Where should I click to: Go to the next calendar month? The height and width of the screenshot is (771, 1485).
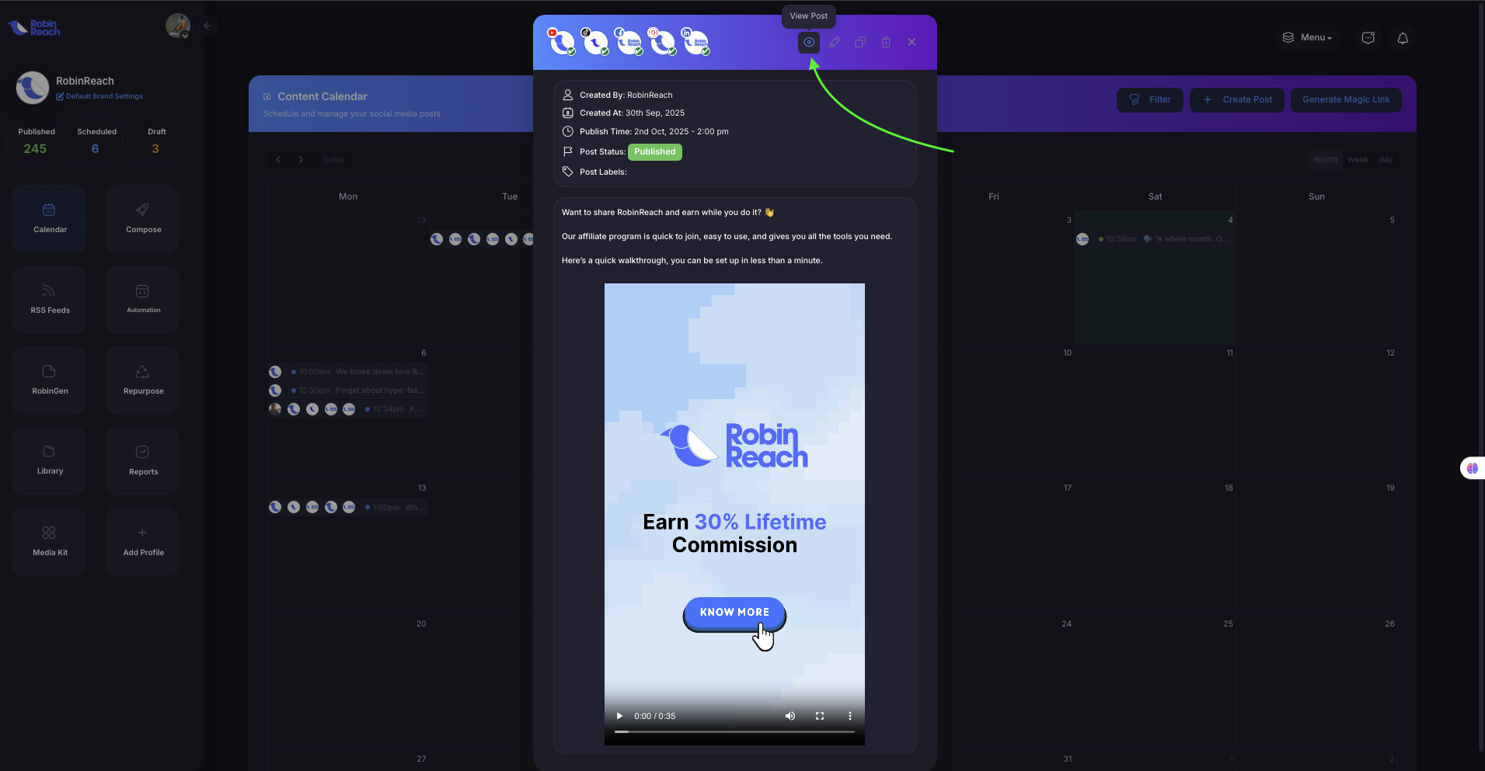point(301,159)
